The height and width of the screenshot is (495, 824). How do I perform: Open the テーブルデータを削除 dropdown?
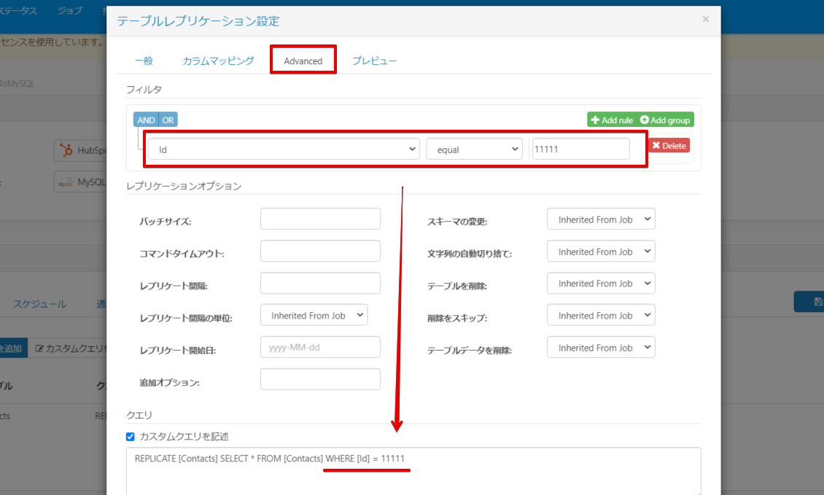point(601,347)
